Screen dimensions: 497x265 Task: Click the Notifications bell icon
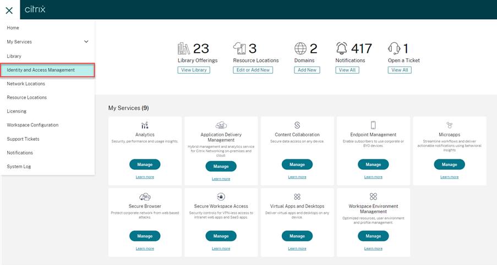coord(342,48)
